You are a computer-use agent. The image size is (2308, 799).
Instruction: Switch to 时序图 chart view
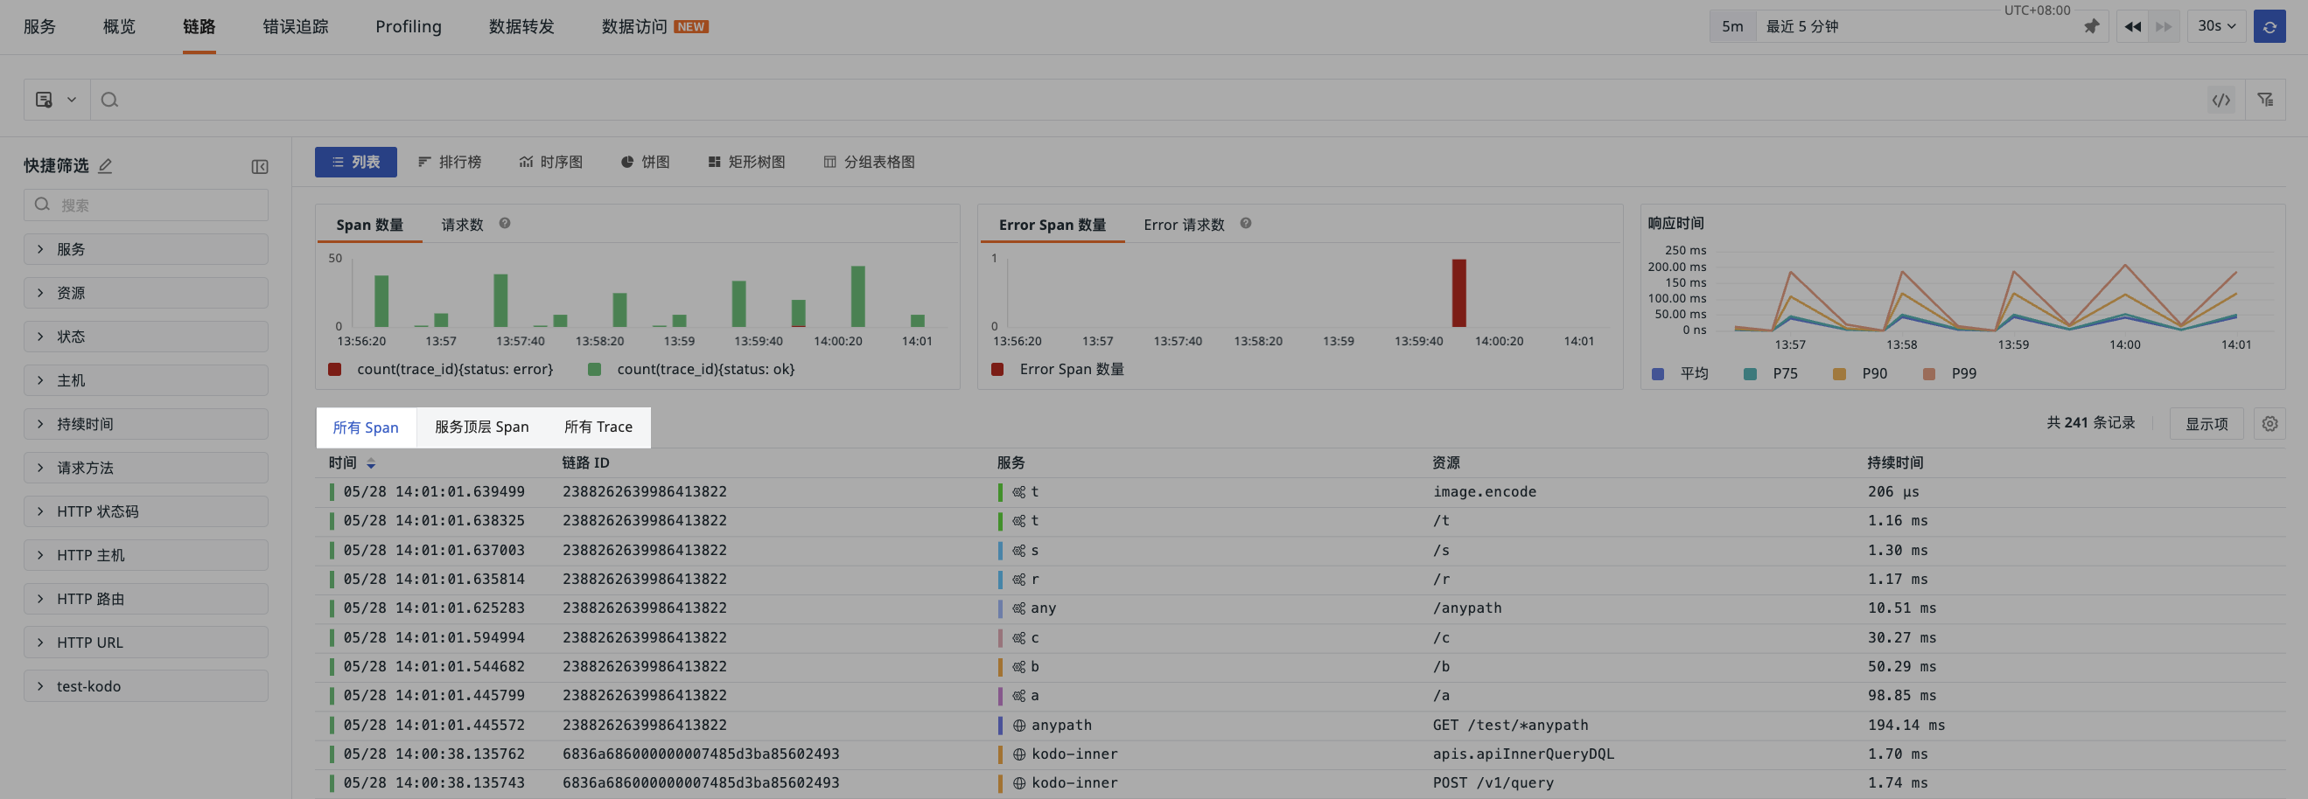point(551,162)
